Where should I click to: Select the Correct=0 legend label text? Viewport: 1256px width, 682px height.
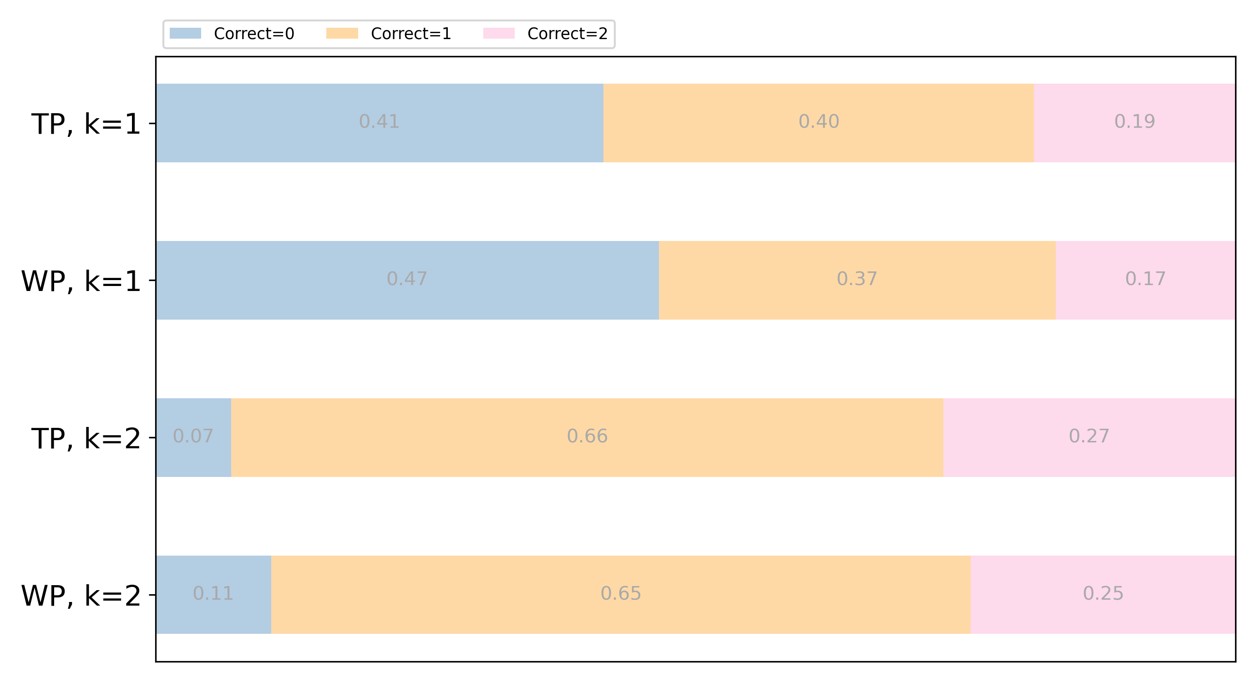254,34
